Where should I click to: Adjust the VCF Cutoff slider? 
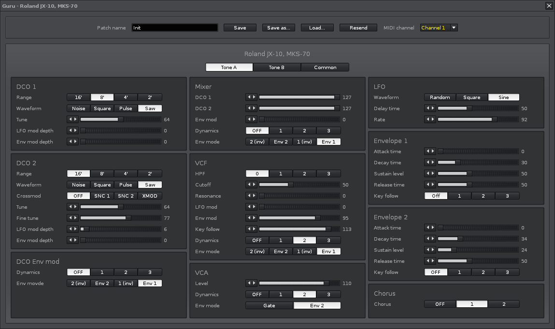pyautogui.click(x=299, y=185)
